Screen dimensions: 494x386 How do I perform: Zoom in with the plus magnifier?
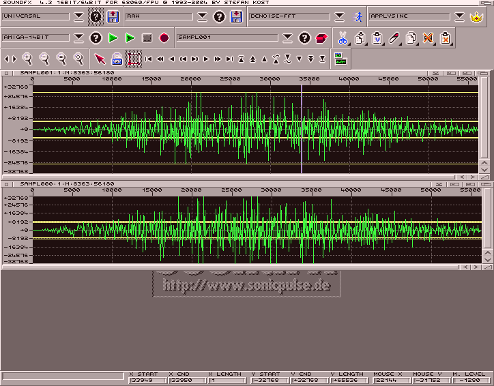tap(27, 59)
